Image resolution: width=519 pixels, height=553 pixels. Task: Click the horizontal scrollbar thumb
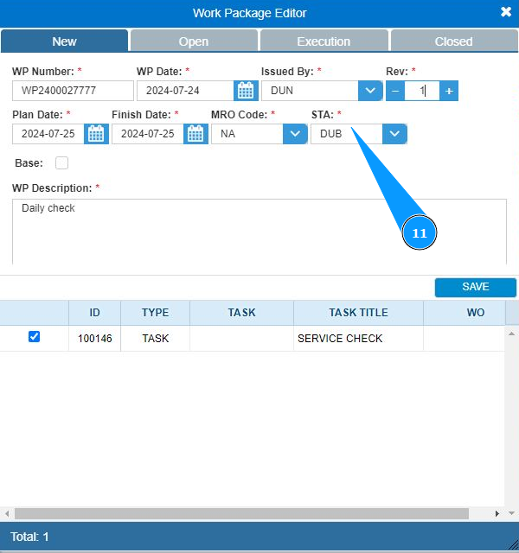click(x=241, y=513)
